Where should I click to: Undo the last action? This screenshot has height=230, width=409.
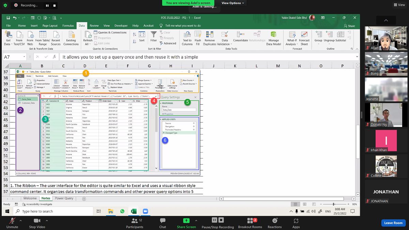(x=15, y=18)
